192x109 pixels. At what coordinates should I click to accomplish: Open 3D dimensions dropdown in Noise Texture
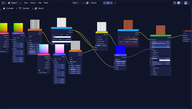click(x=75, y=57)
